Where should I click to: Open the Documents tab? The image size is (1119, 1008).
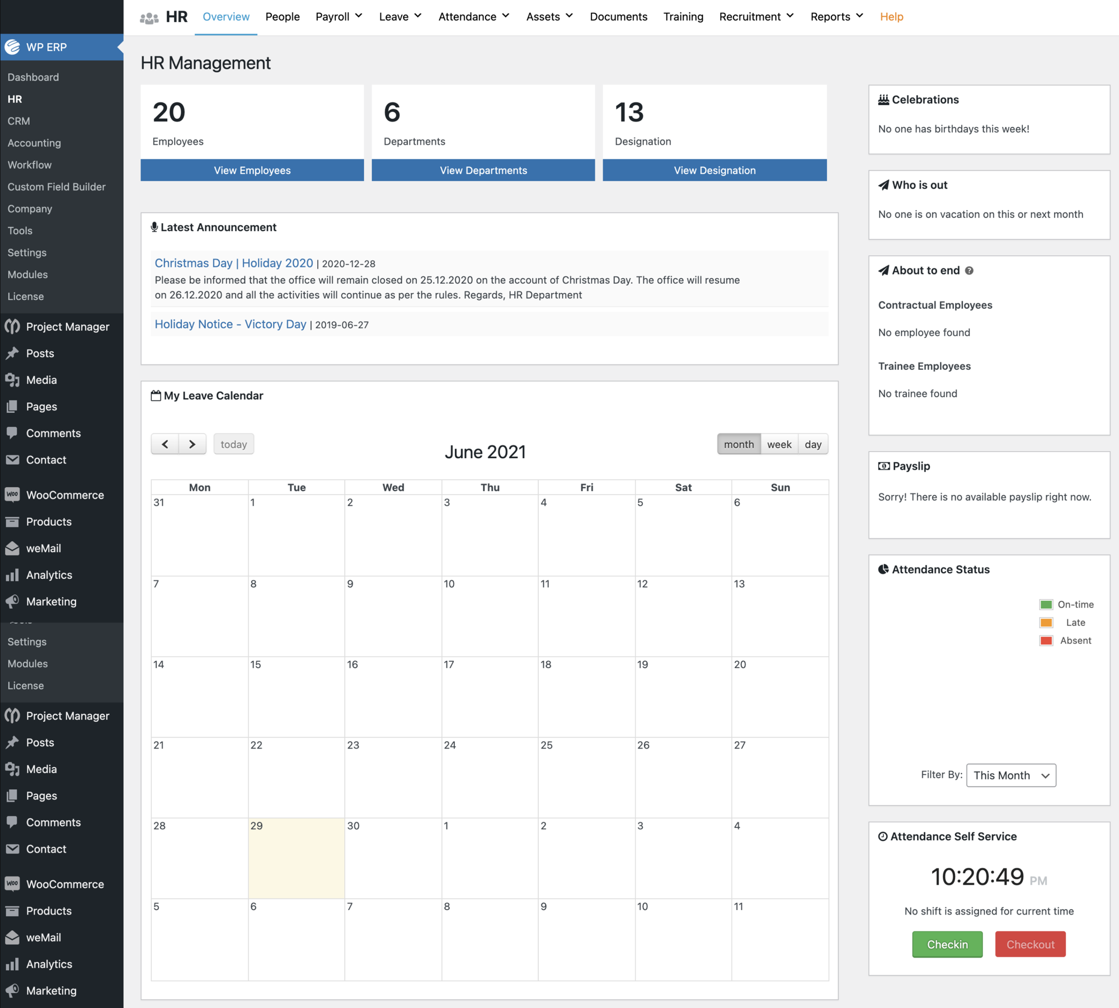[618, 17]
